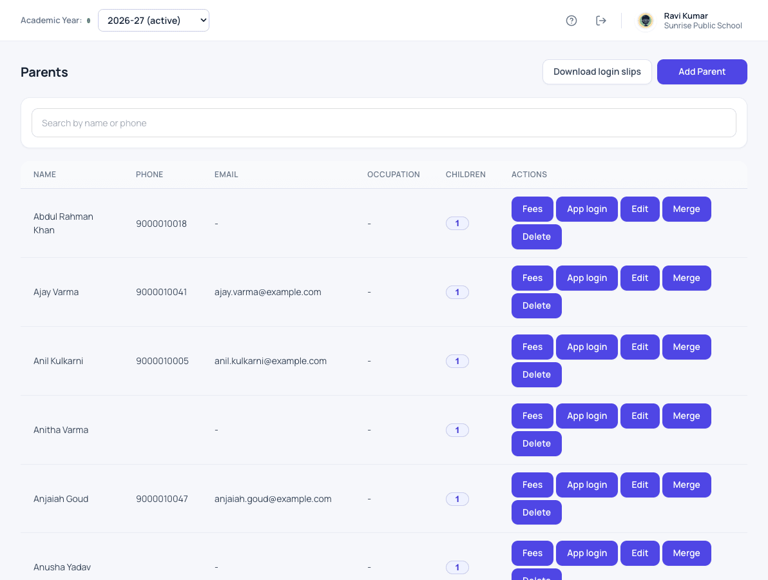
Task: Edit the Ajay Varma parent row
Action: pyautogui.click(x=640, y=278)
